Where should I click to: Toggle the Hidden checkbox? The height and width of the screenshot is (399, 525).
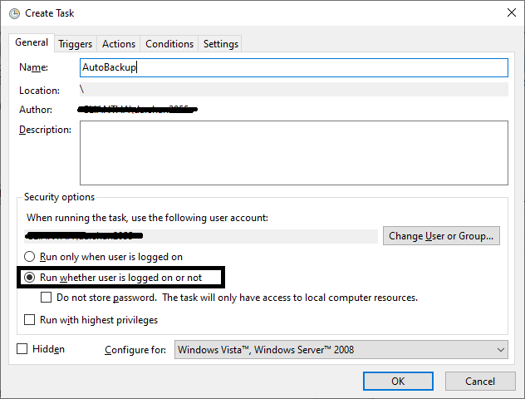22,349
